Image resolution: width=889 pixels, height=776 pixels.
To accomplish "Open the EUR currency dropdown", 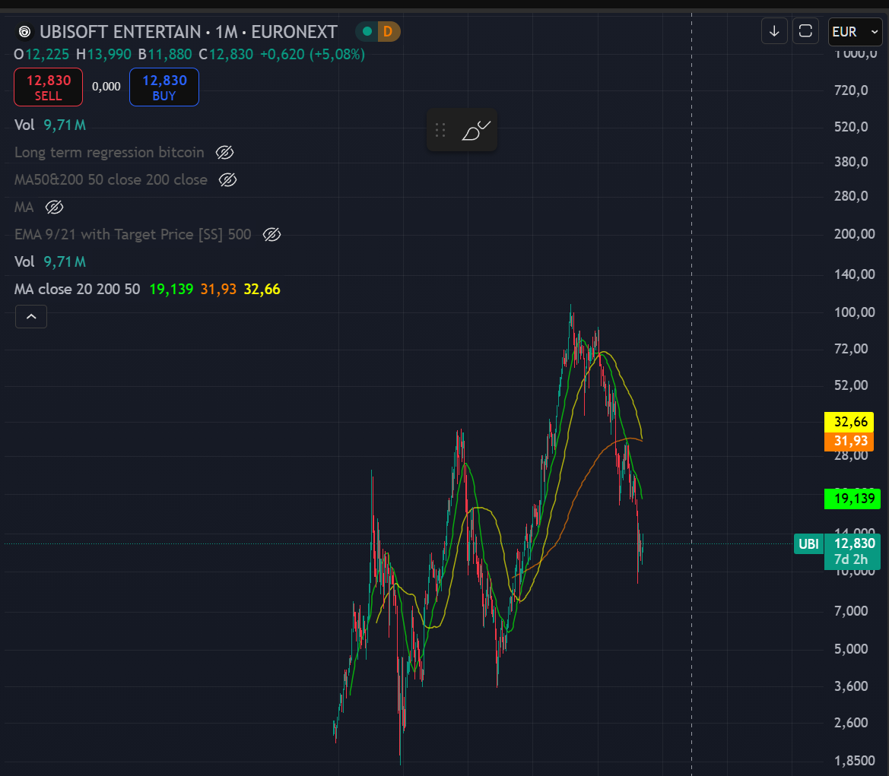I will point(855,32).
